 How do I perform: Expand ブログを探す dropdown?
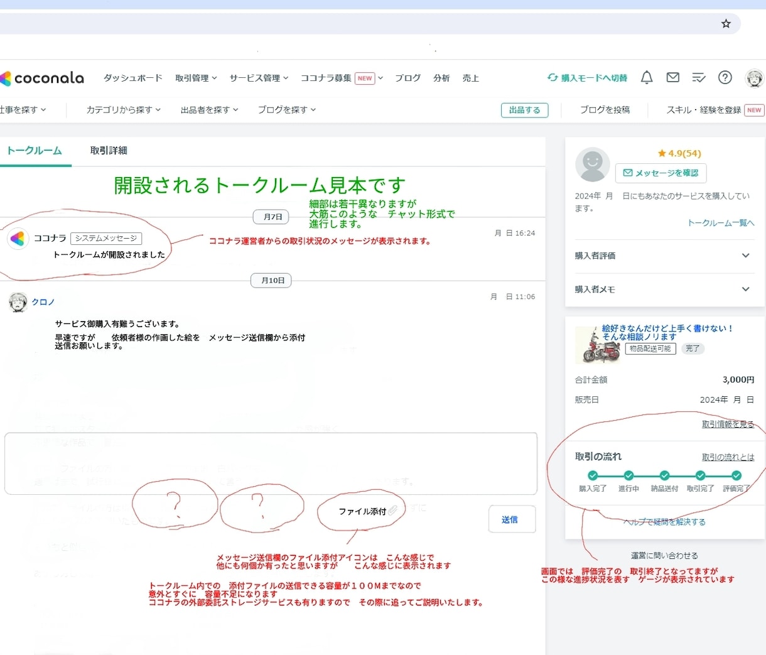287,109
